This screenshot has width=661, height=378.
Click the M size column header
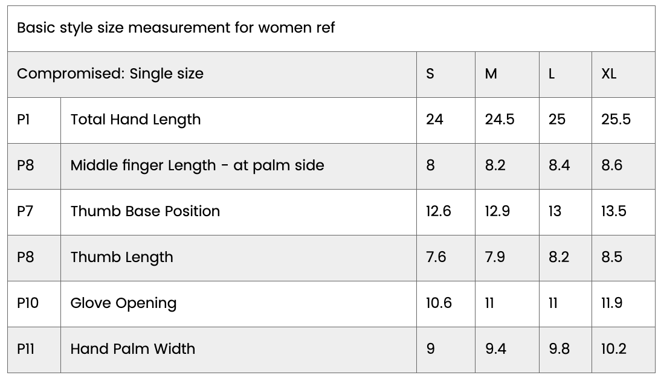[491, 74]
